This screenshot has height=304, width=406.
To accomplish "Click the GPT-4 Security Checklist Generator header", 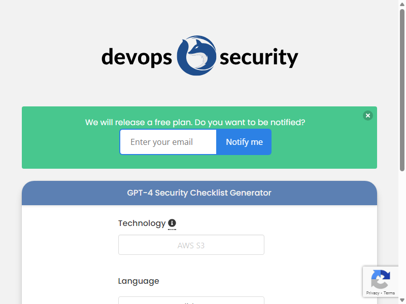I will (x=199, y=193).
